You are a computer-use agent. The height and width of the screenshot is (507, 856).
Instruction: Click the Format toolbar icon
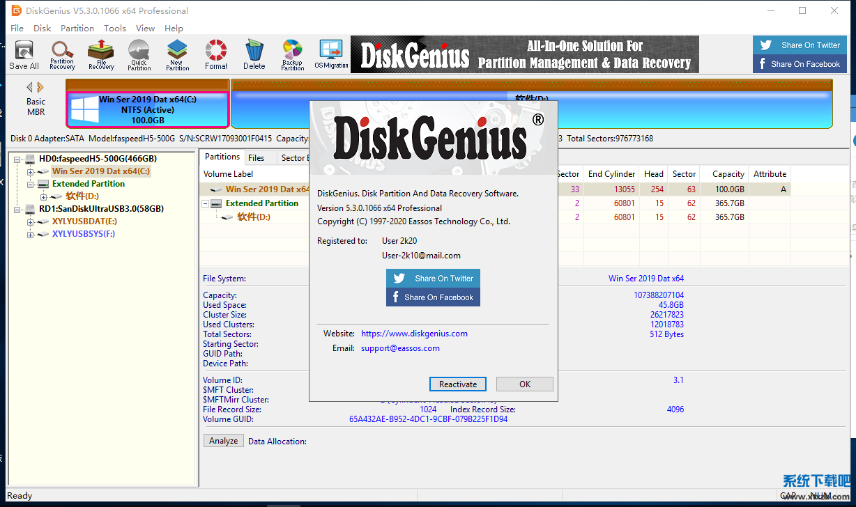click(x=216, y=55)
